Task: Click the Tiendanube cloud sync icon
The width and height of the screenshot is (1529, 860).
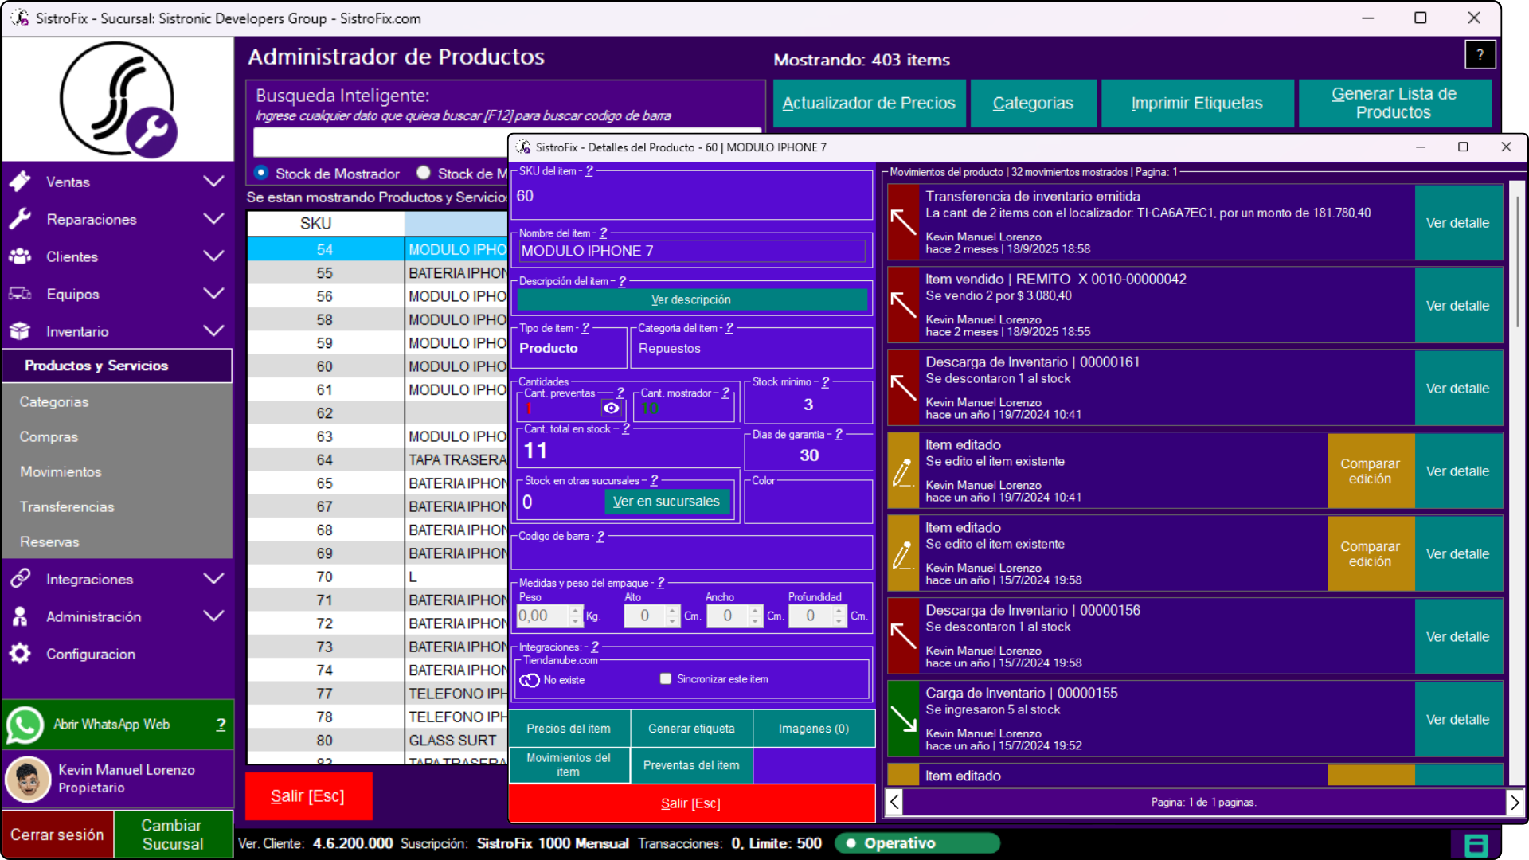Action: (530, 680)
